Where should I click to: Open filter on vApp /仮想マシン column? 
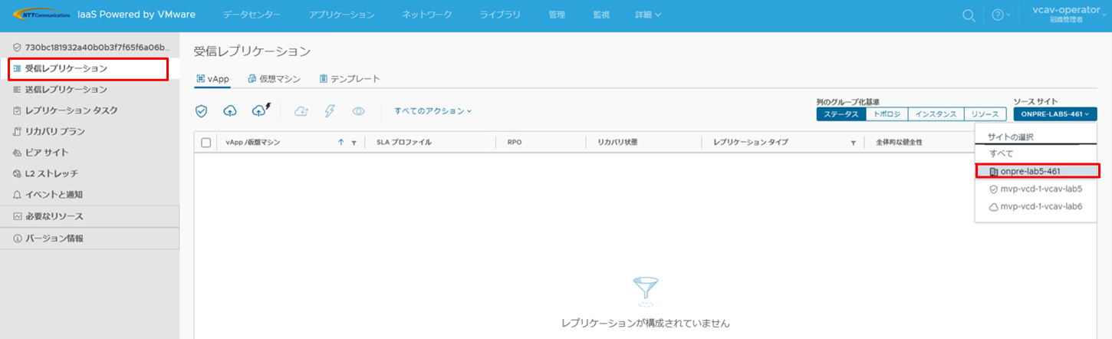pyautogui.click(x=354, y=143)
